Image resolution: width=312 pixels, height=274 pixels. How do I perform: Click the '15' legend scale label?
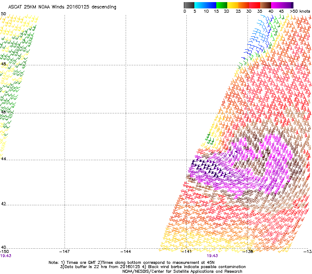click(x=216, y=11)
